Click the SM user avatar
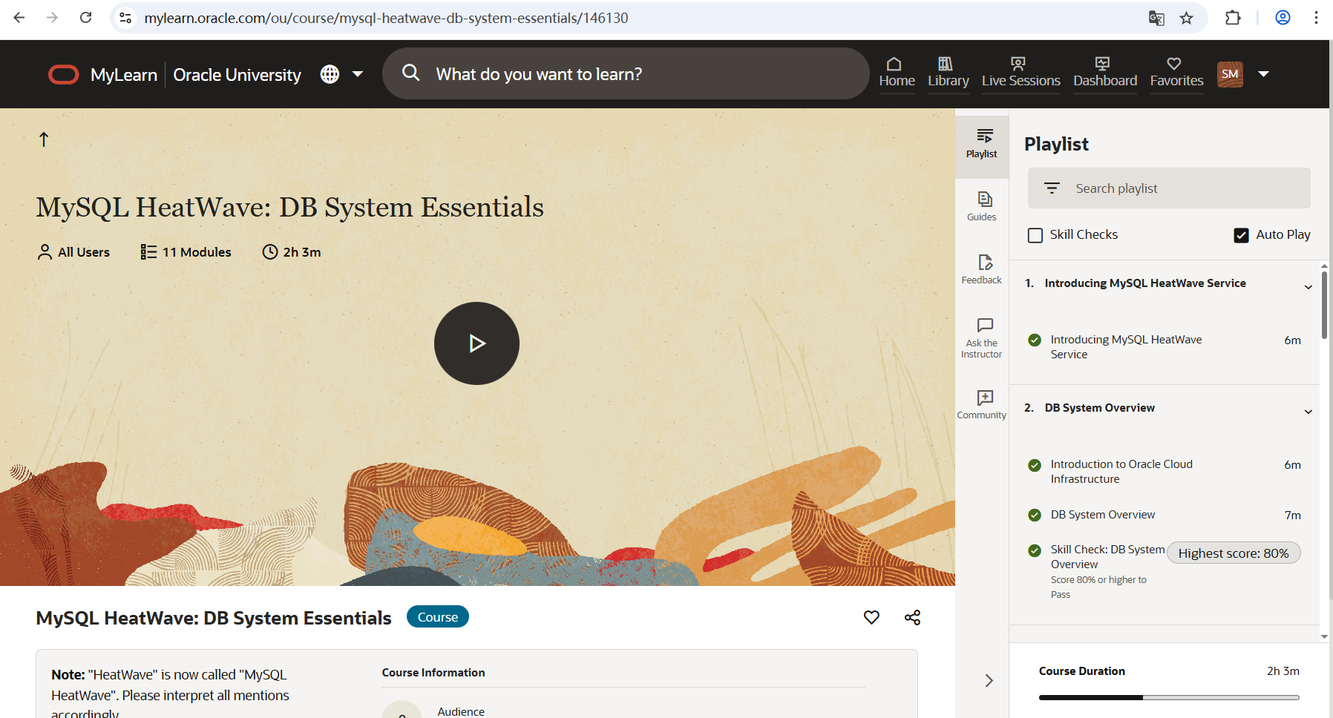1333x718 pixels. (x=1230, y=74)
